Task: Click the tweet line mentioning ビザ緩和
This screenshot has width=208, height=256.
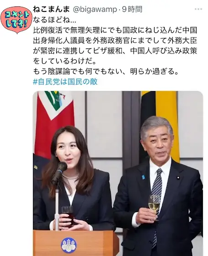Action: (x=115, y=51)
